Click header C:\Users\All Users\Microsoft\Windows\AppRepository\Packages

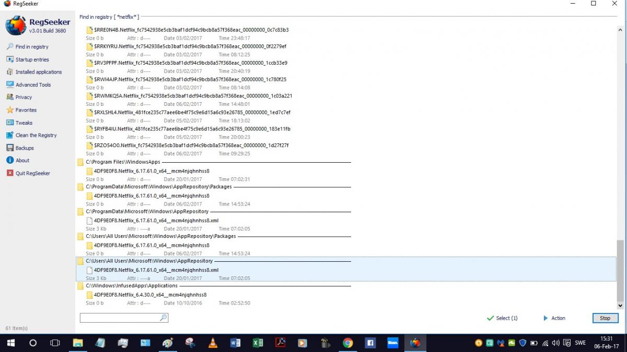pyautogui.click(x=161, y=236)
